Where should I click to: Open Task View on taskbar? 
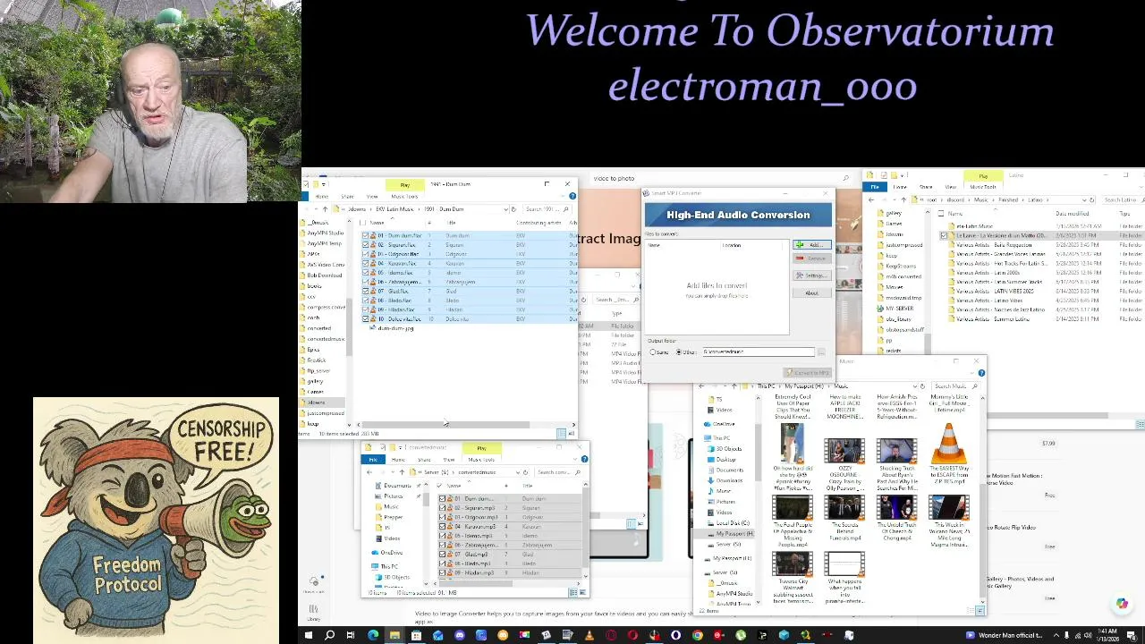pos(351,636)
